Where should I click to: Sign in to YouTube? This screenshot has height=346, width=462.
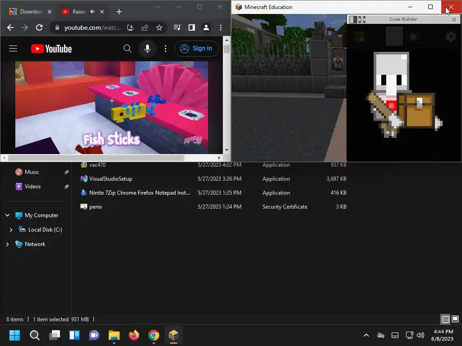(x=197, y=49)
